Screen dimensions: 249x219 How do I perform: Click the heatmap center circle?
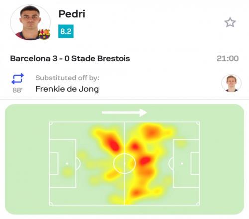pyautogui.click(x=124, y=163)
